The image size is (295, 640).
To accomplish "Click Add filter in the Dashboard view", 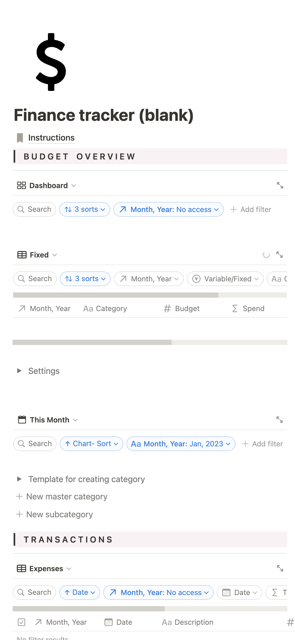I will point(251,209).
